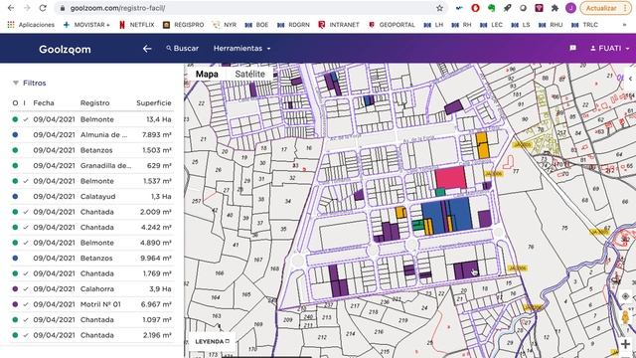Open the BOE bookmark
This screenshot has width=636, height=358.
[x=256, y=25]
